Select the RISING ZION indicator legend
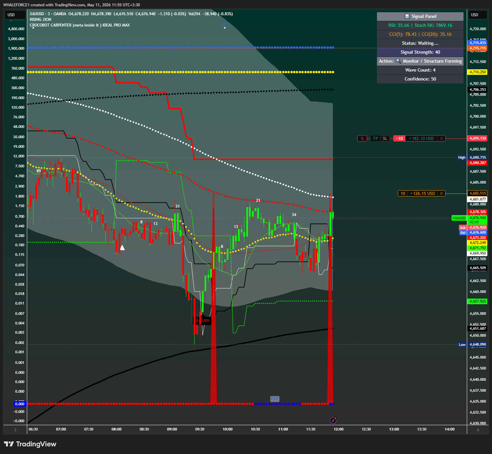This screenshot has width=492, height=454. tap(40, 20)
